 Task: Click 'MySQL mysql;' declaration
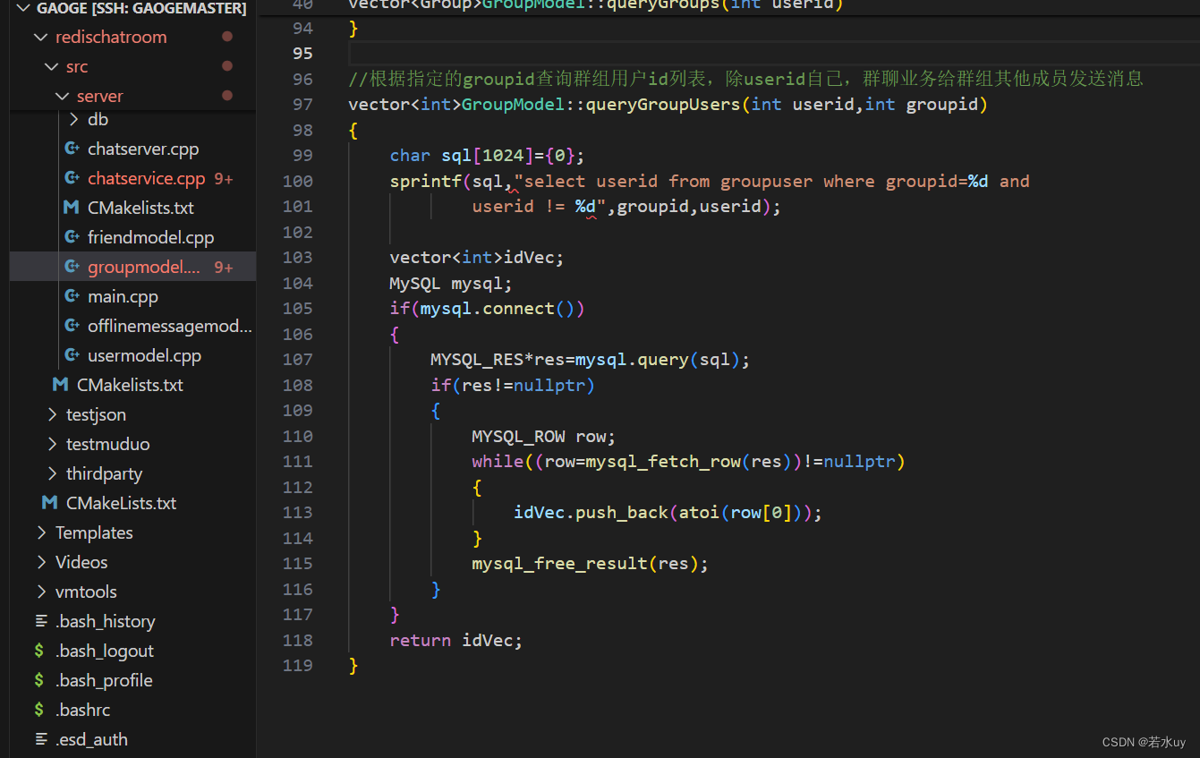tap(451, 284)
